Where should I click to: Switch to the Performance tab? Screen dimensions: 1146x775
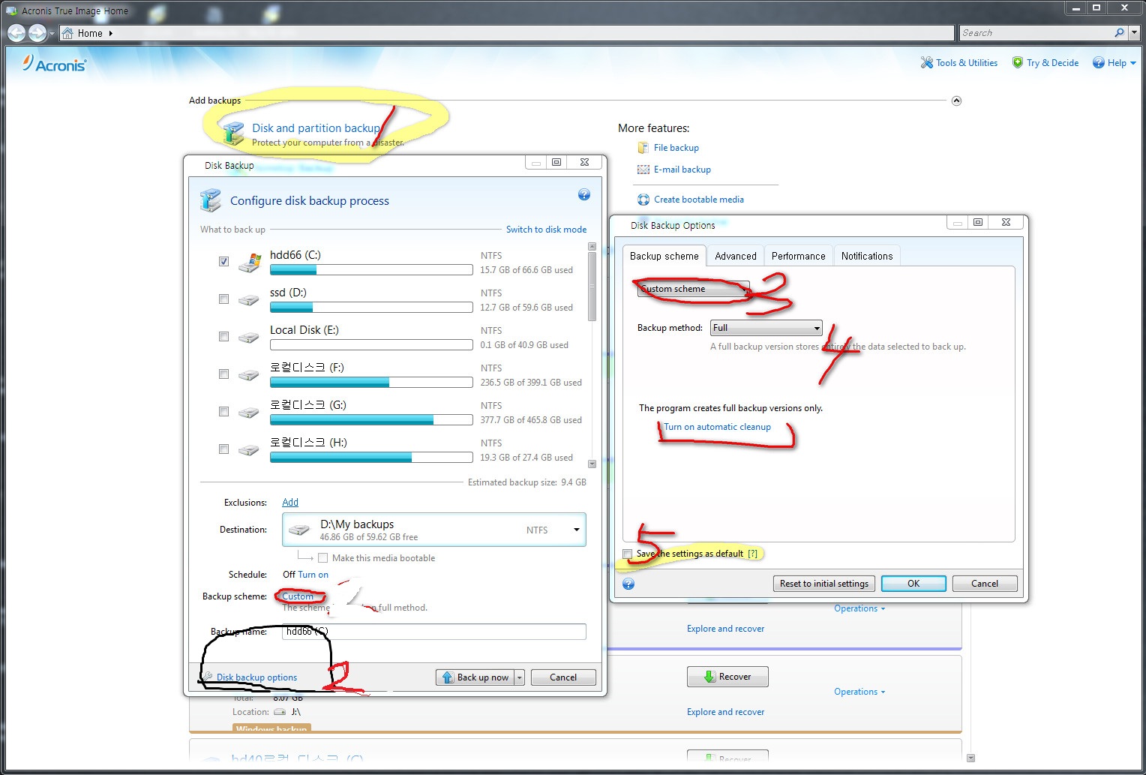pyautogui.click(x=799, y=256)
